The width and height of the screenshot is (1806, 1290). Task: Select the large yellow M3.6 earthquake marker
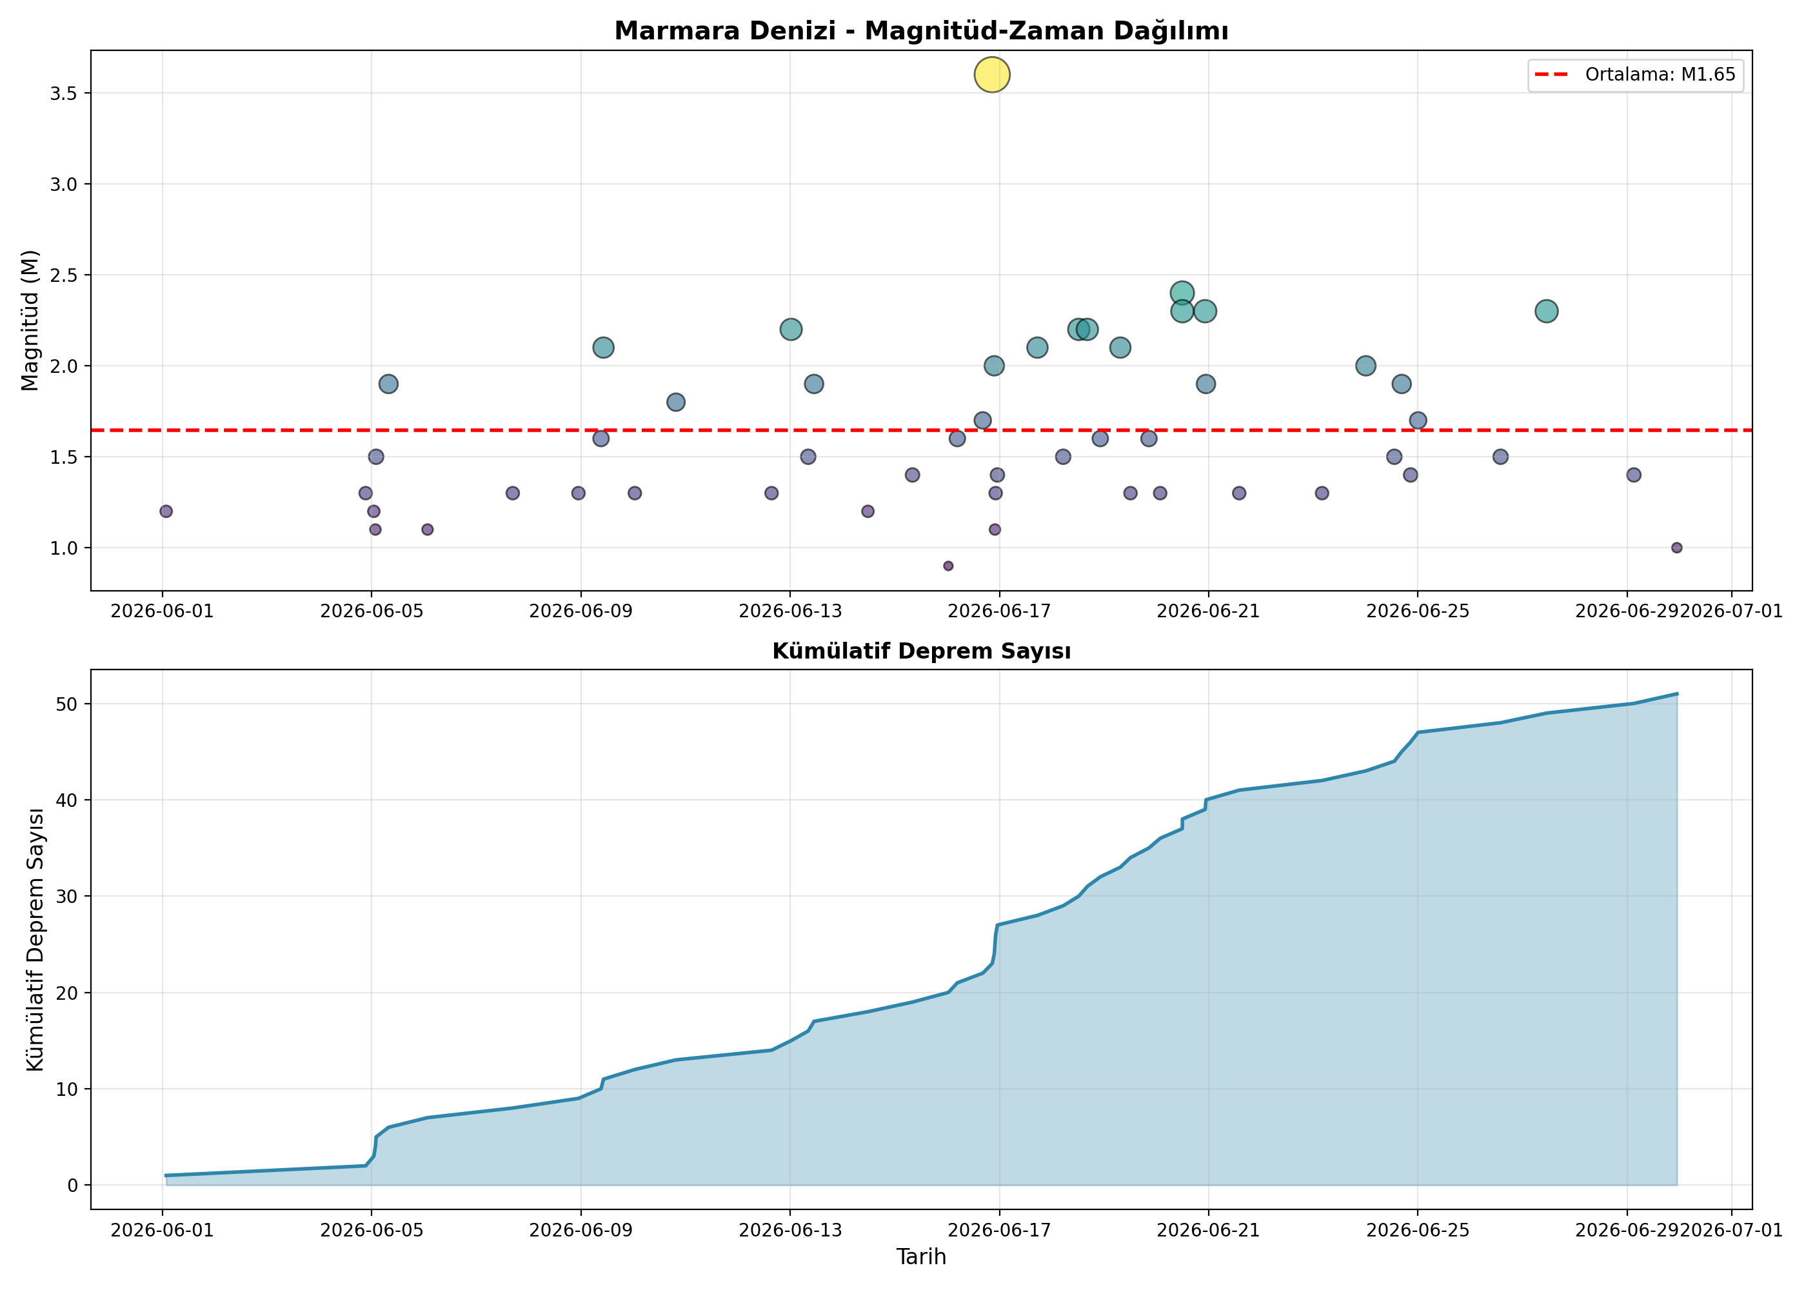point(992,75)
